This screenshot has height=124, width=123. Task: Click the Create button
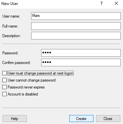pyautogui.click(x=81, y=119)
